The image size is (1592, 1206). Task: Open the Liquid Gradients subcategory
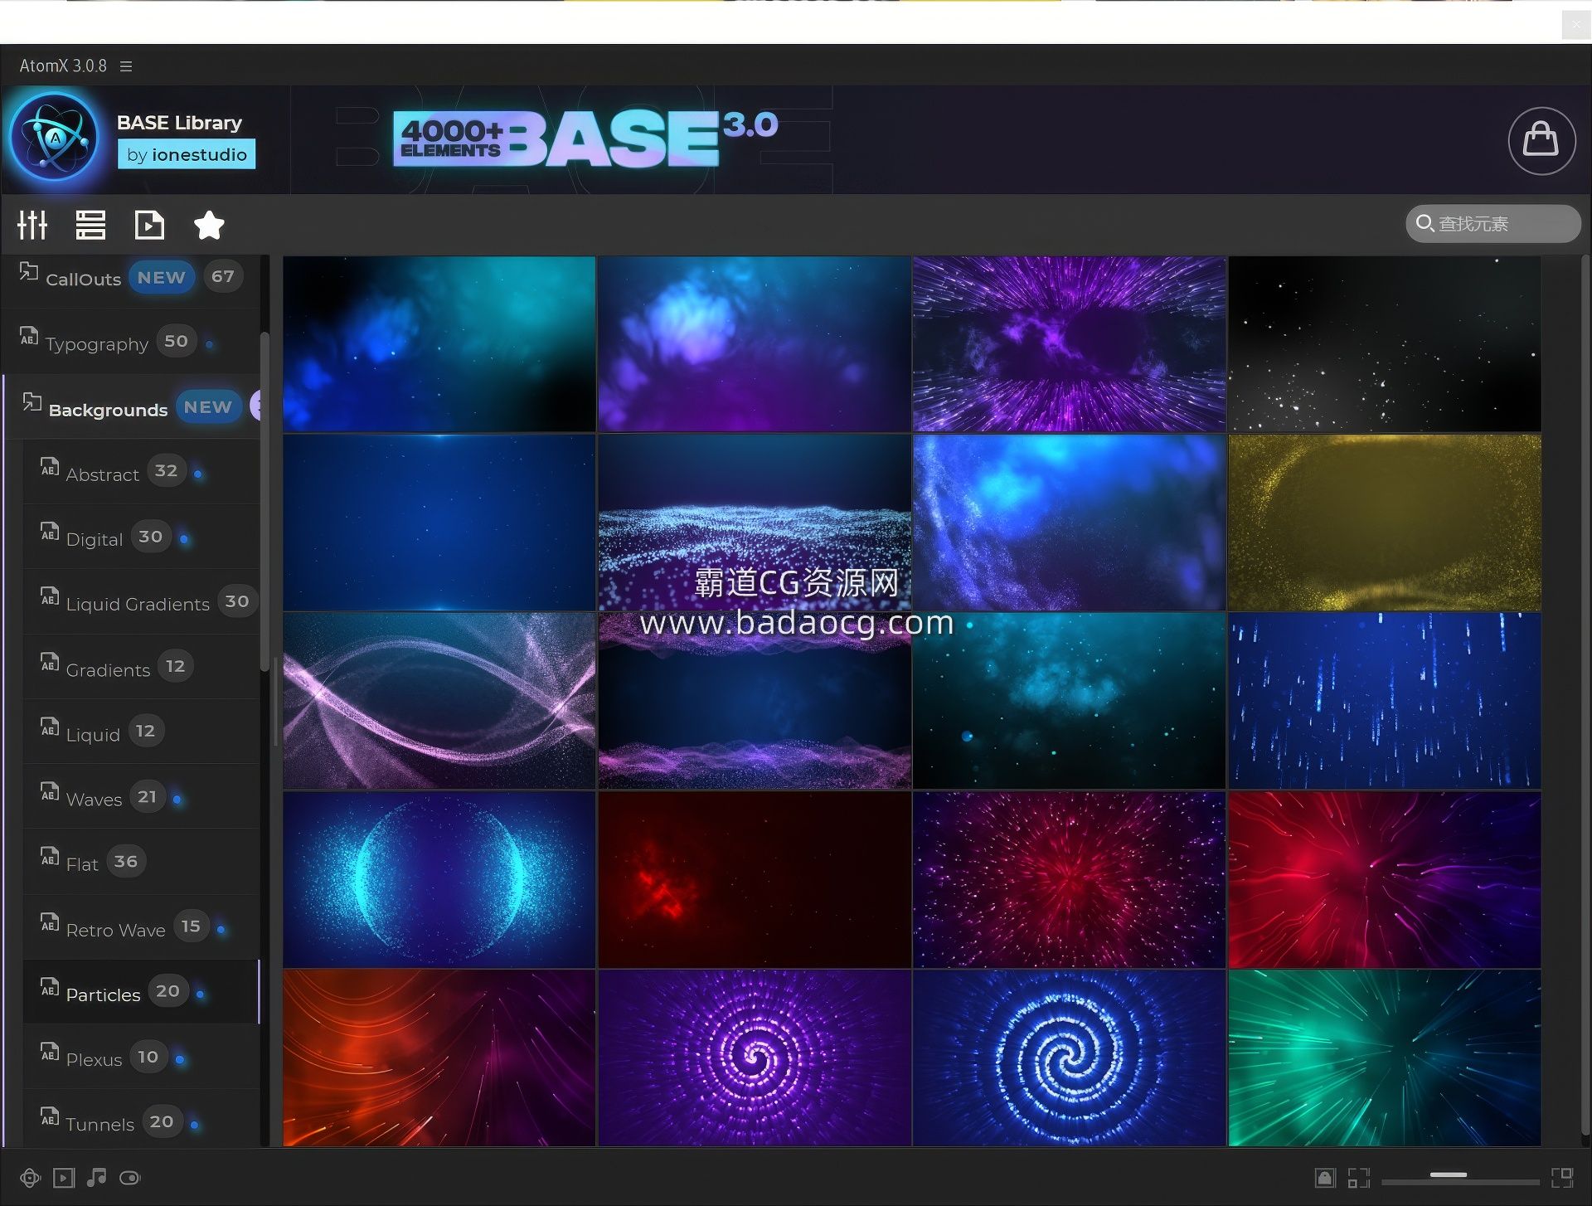(141, 602)
